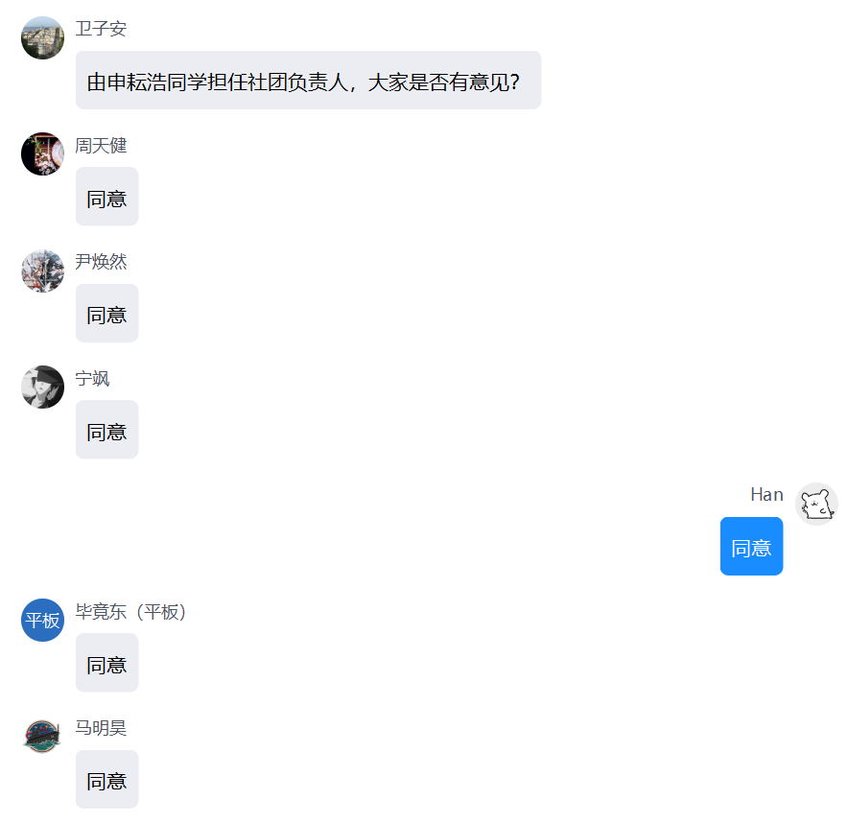Click the sender name 尹焕然

tap(101, 262)
